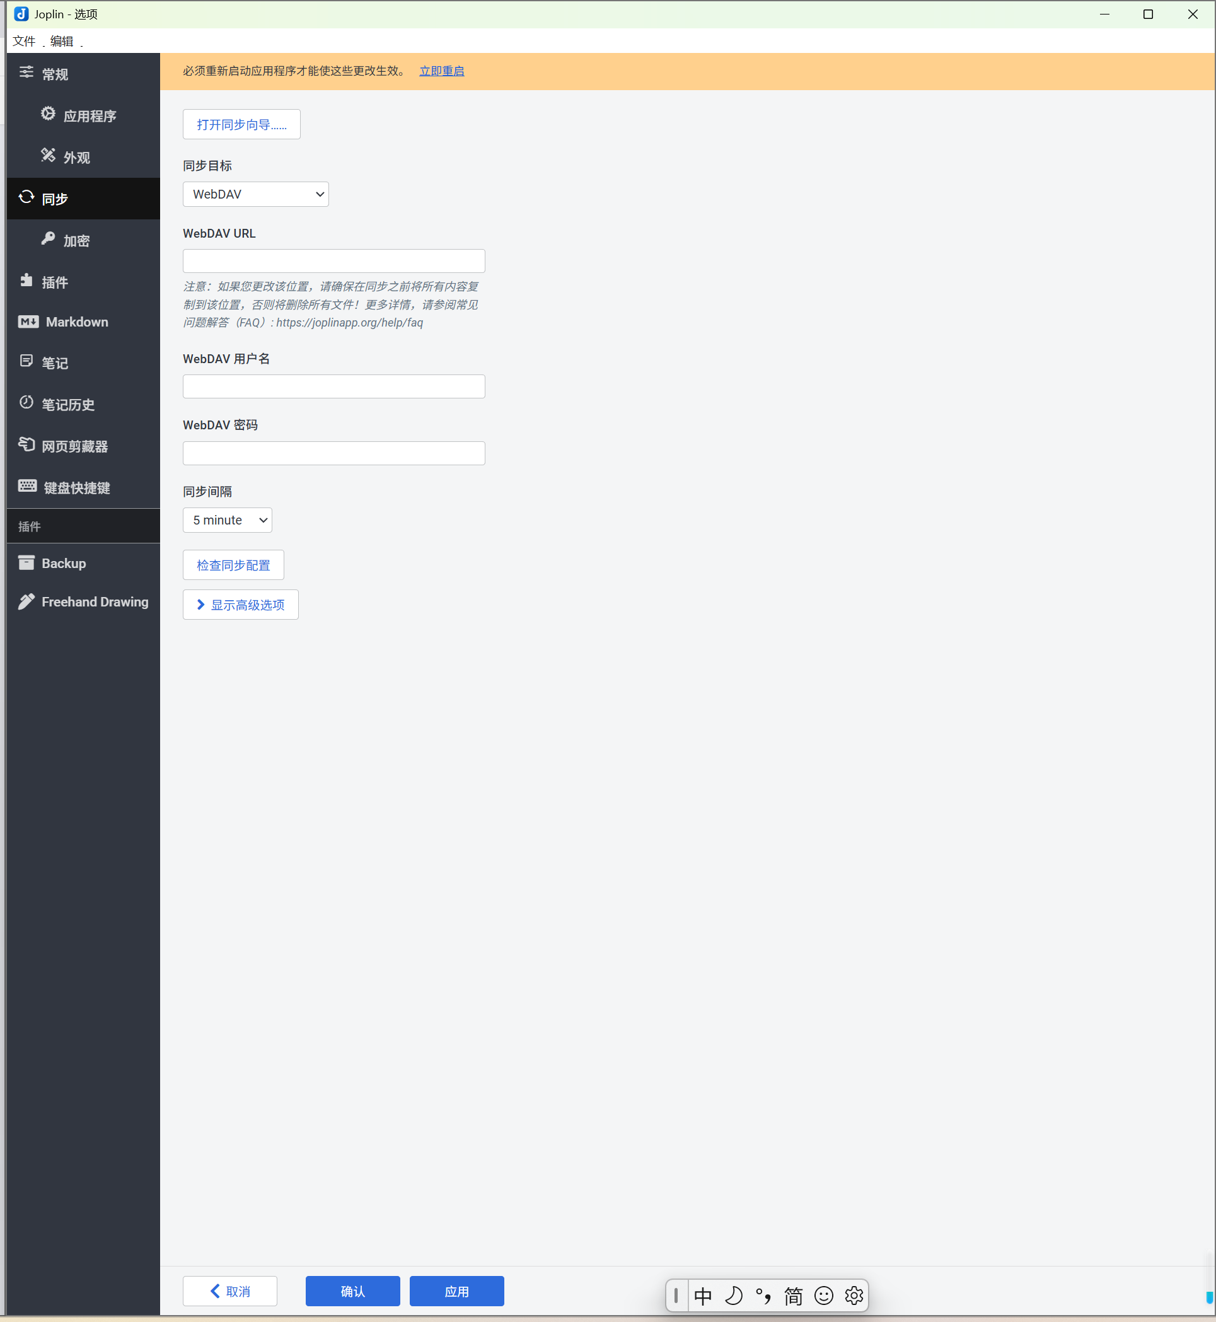Click the Joplin logo in title bar
The width and height of the screenshot is (1216, 1322).
(21, 14)
